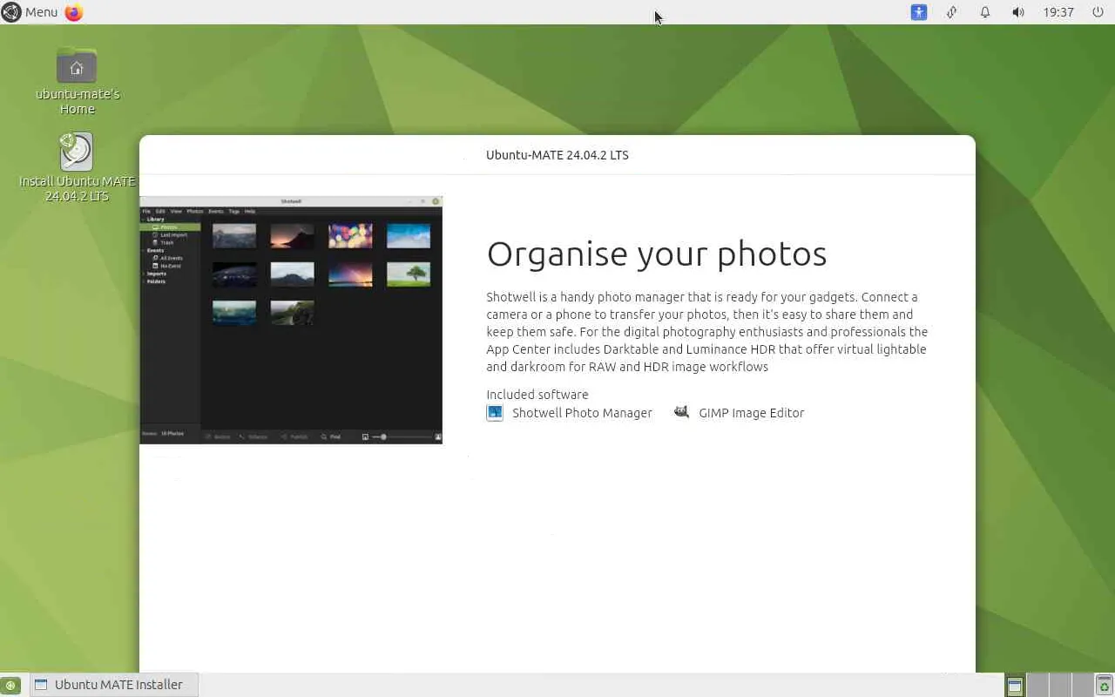Open the network connections indicator
Viewport: 1115px width, 697px height.
coord(952,12)
